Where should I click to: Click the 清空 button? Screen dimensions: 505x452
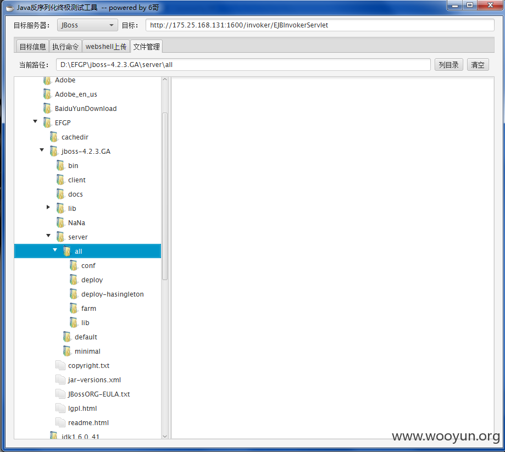478,65
